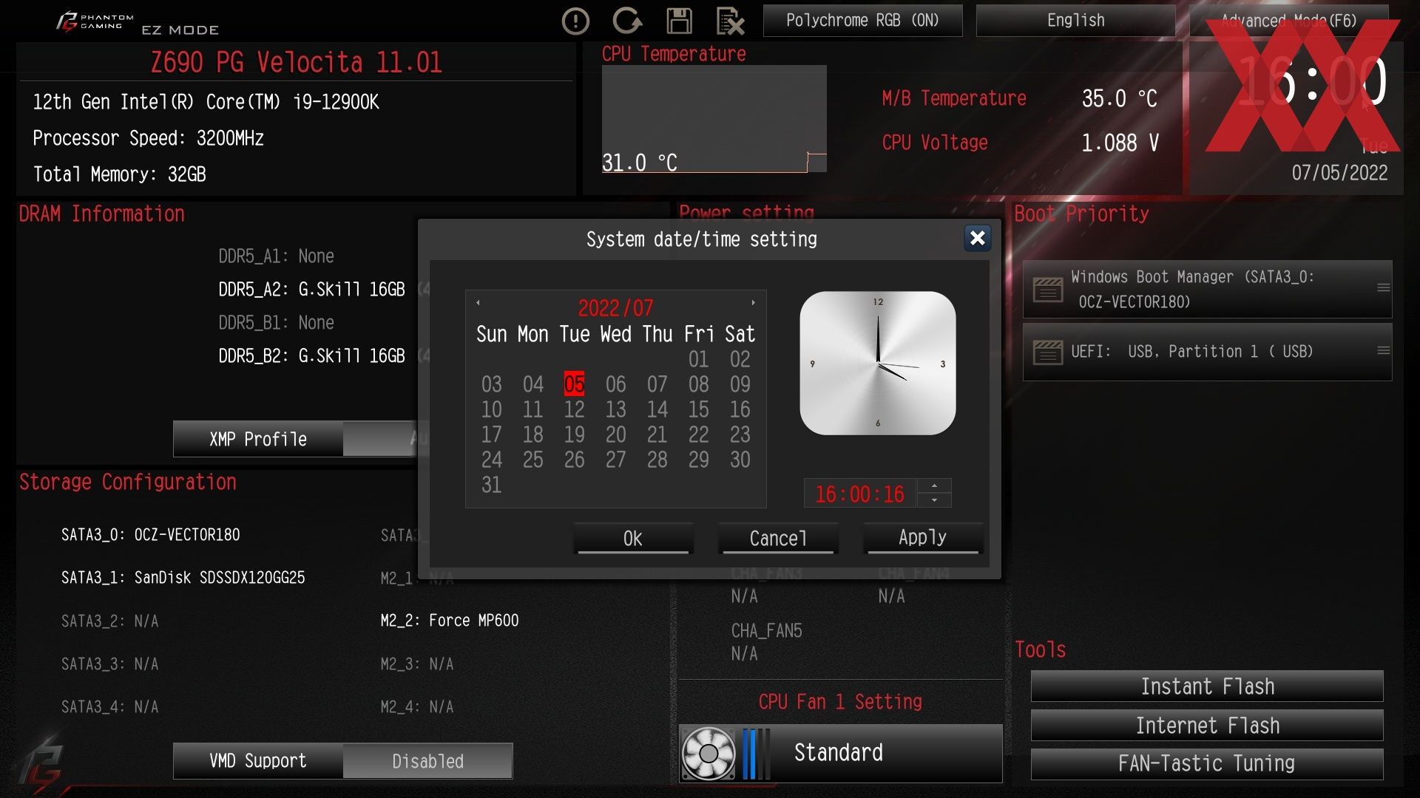The image size is (1420, 798).
Task: Grab the UEFI USB entry reorder handle
Action: (1383, 350)
